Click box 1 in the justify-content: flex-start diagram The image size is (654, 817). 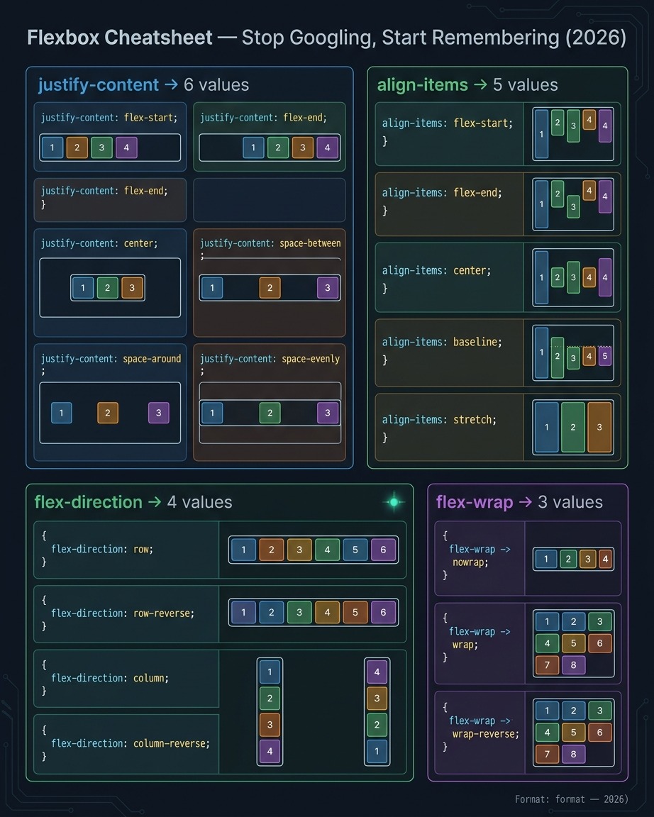[x=52, y=148]
